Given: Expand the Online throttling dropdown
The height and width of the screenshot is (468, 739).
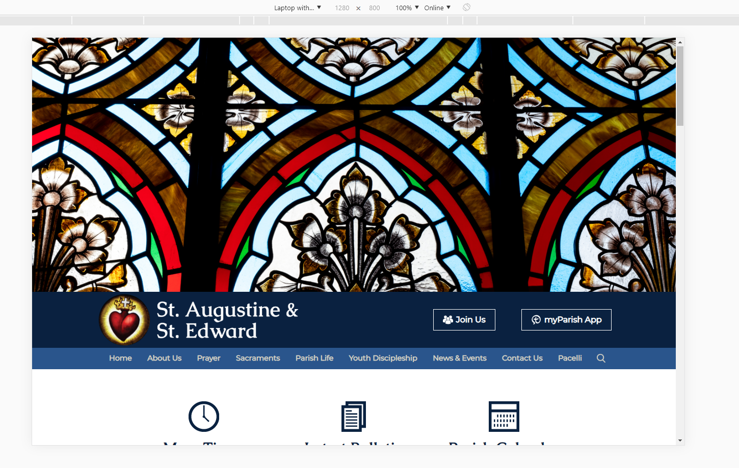Looking at the screenshot, I should (437, 8).
